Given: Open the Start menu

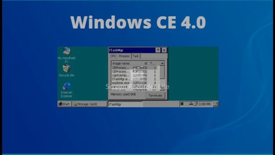Looking at the screenshot, I should 64,104.
